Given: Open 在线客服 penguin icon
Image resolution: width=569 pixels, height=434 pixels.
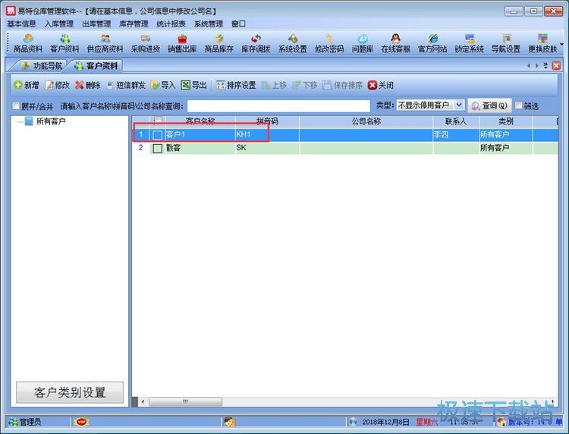Looking at the screenshot, I should click(x=395, y=43).
